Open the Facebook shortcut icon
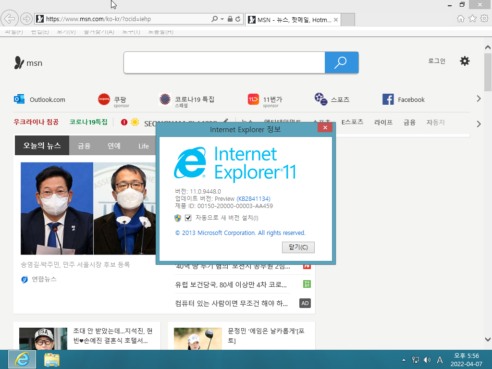 click(388, 99)
